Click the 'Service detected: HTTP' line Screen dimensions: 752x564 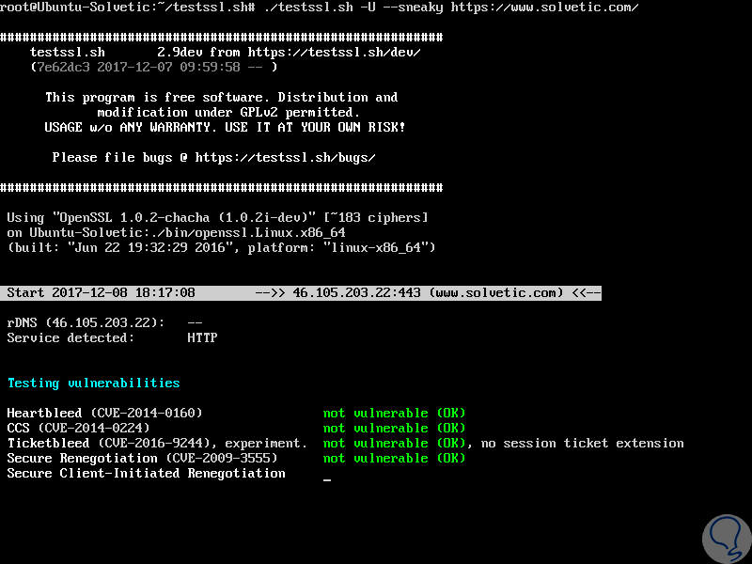tap(112, 338)
